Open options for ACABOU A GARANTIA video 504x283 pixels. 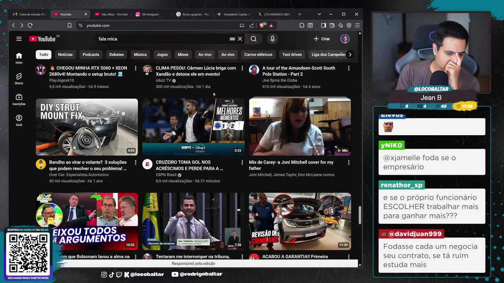pyautogui.click(x=349, y=257)
